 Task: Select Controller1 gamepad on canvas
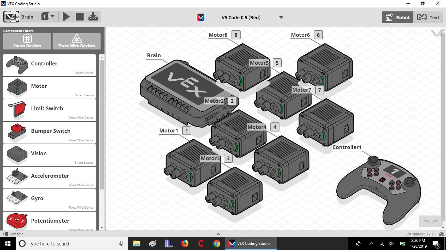tap(379, 190)
